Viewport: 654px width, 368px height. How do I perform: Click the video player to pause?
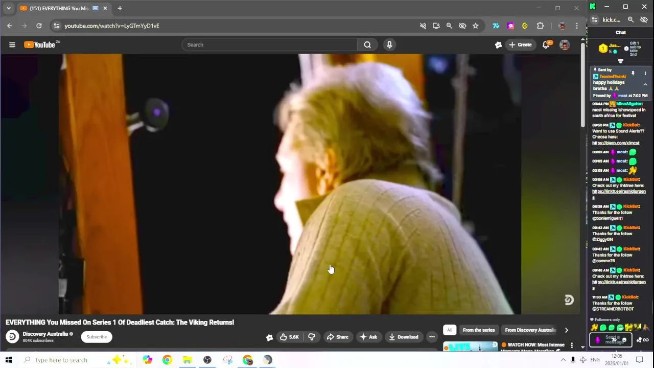pyautogui.click(x=290, y=184)
